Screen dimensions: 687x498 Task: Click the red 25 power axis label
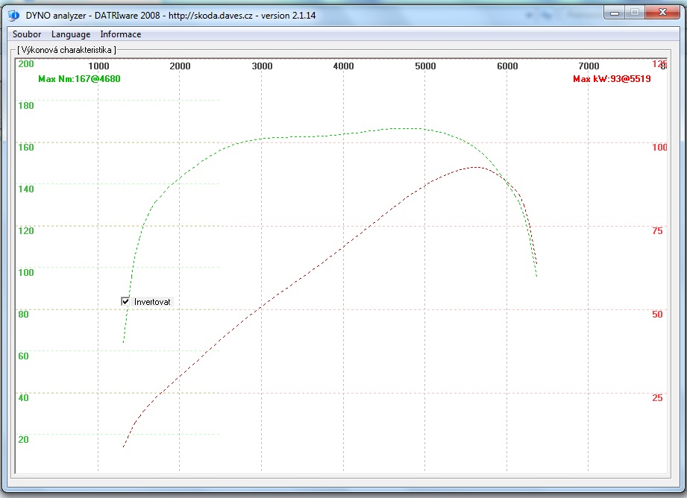(657, 398)
